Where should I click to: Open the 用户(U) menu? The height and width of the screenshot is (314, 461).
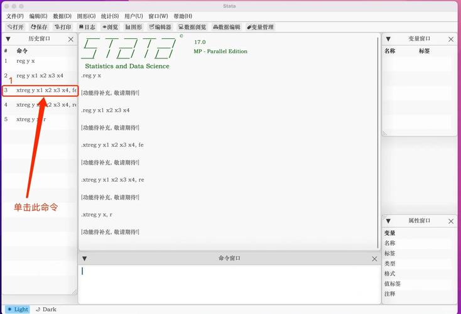tap(134, 16)
